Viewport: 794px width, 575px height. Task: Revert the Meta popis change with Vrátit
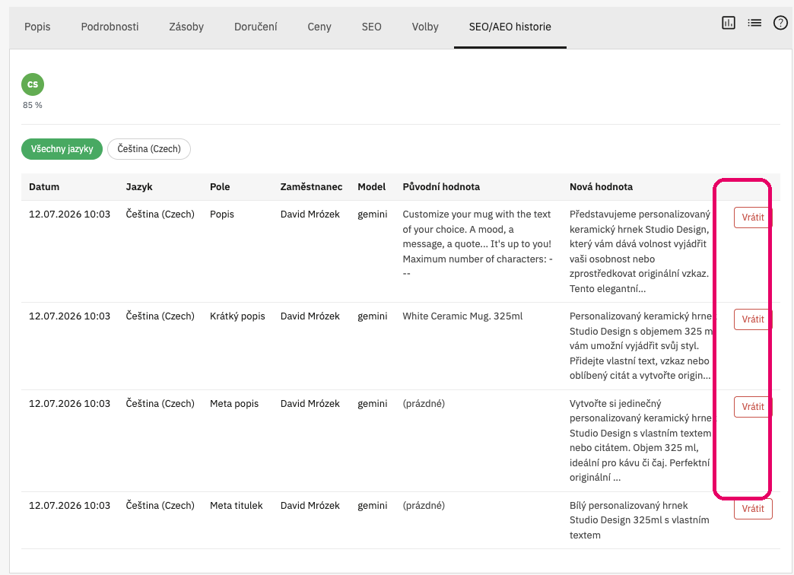point(753,407)
